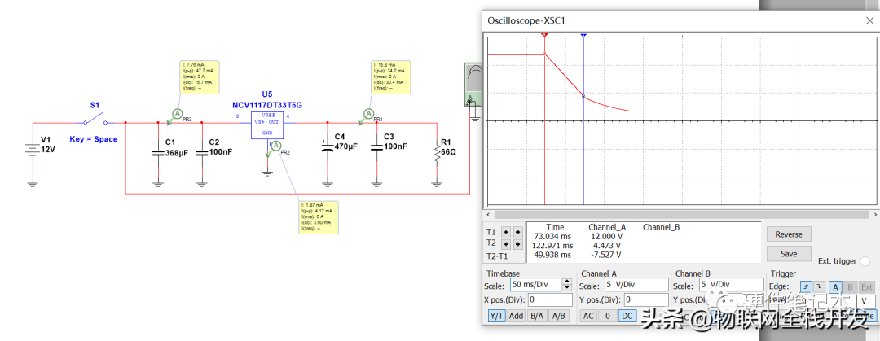Click the XSC1 oscilloscope instrument icon
Image resolution: width=880 pixels, height=341 pixels.
pos(473,85)
